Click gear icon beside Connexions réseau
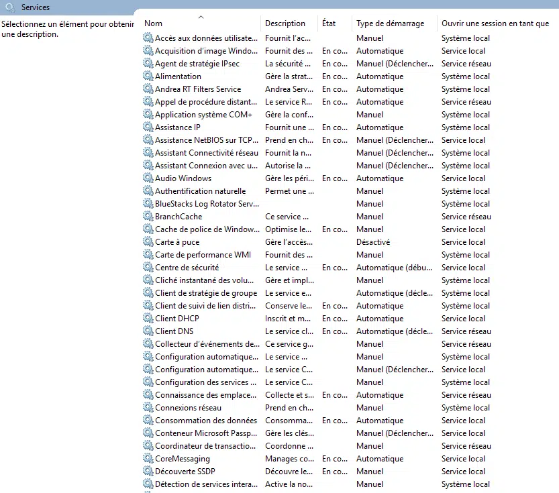 pyautogui.click(x=148, y=407)
